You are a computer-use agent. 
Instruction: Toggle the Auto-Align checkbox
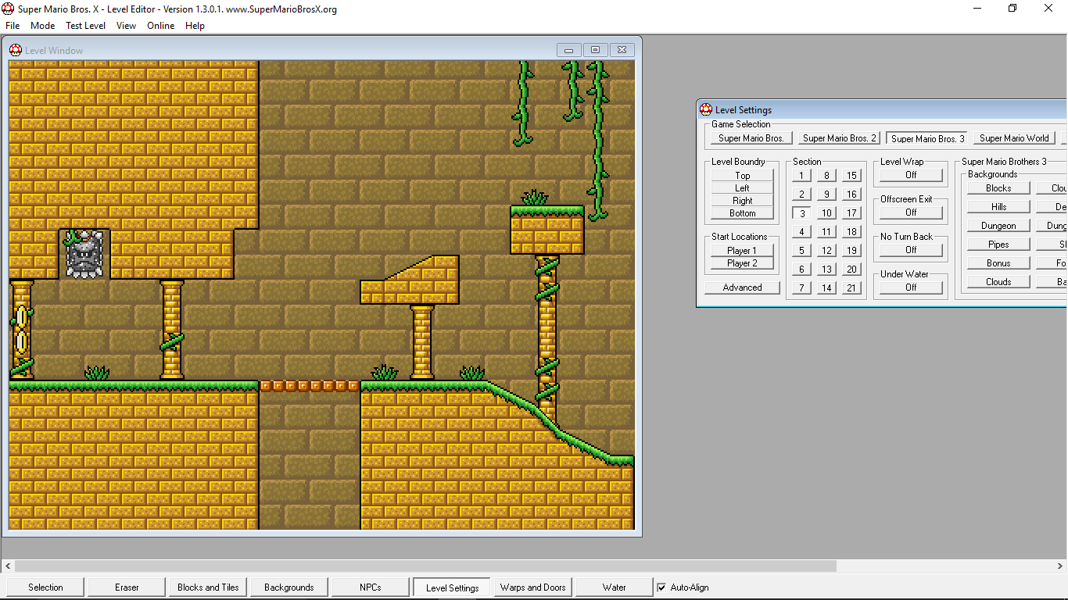click(661, 587)
